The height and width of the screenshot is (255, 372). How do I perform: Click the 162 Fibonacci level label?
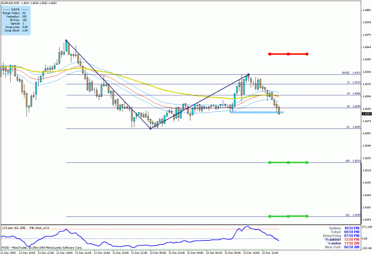click(x=353, y=215)
